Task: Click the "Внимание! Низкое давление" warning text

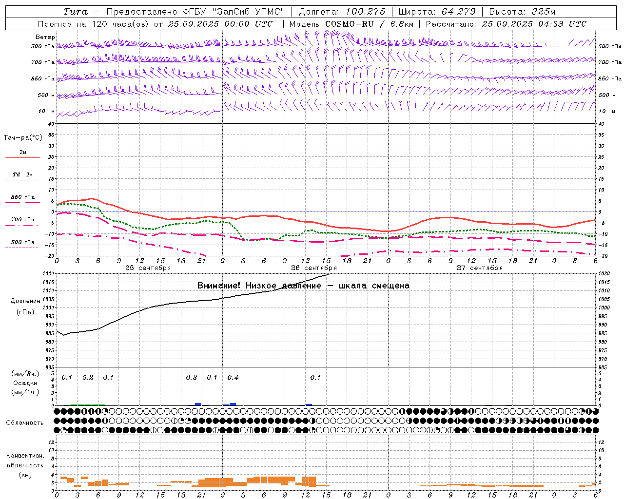Action: point(259,286)
